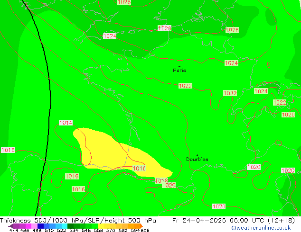301x232 pixels.
Task: Select the 1014 isobar label
Action: (66, 123)
